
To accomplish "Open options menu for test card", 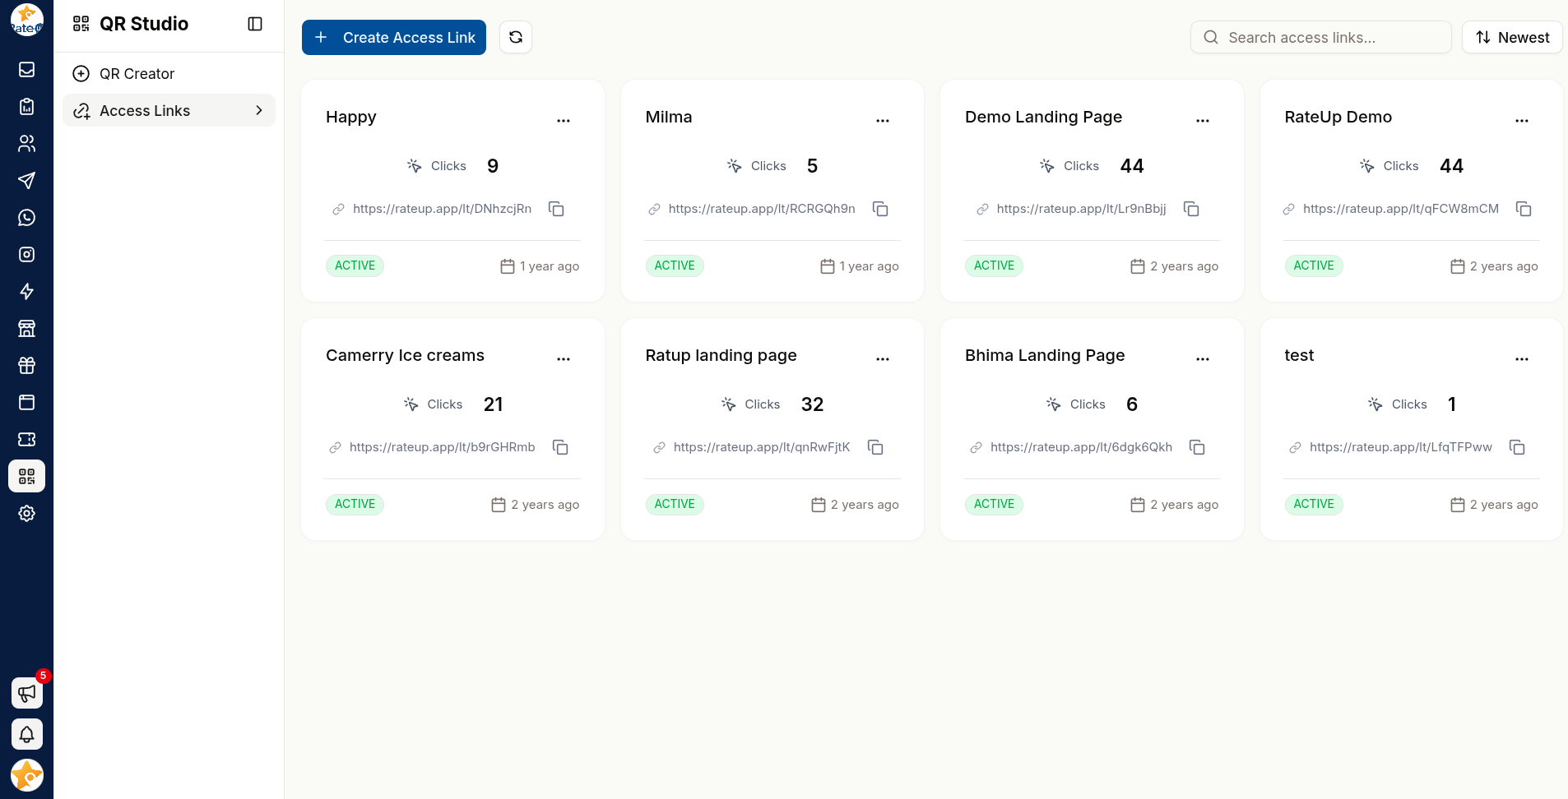I will tap(1522, 358).
